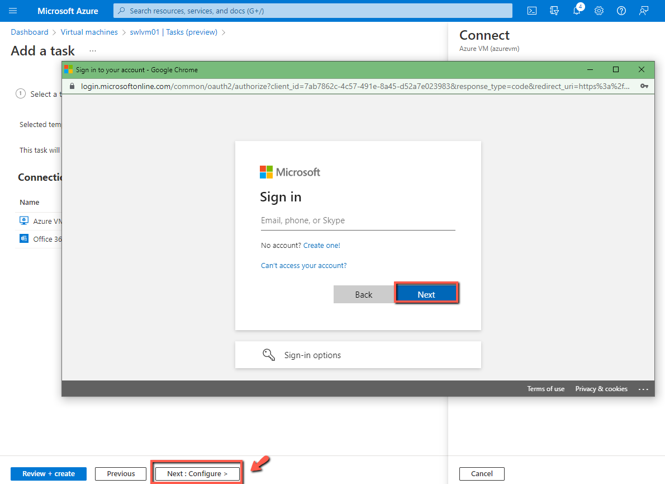Click the Connect pane title

[484, 35]
